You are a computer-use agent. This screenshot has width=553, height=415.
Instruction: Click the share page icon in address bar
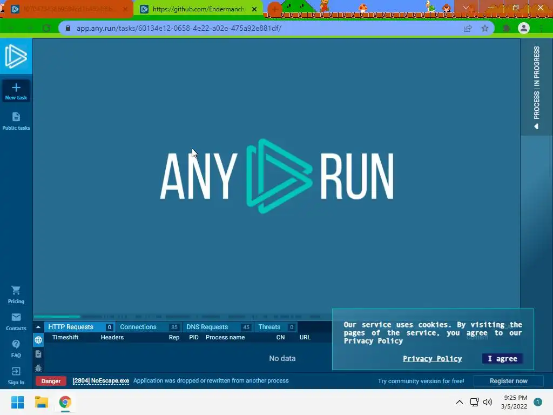[x=468, y=28]
